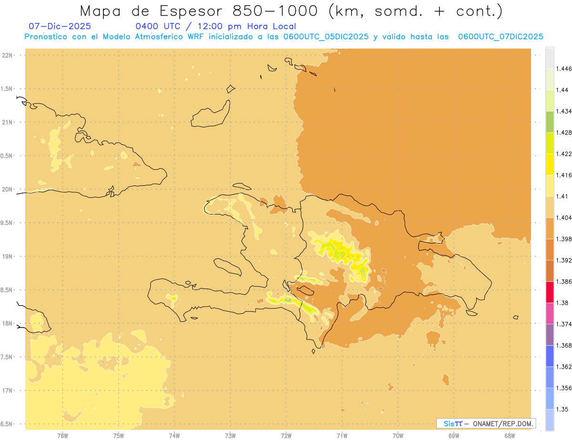Click the lime swatch between 1.422 and 1.428
This screenshot has width=572, height=442.
(x=550, y=143)
